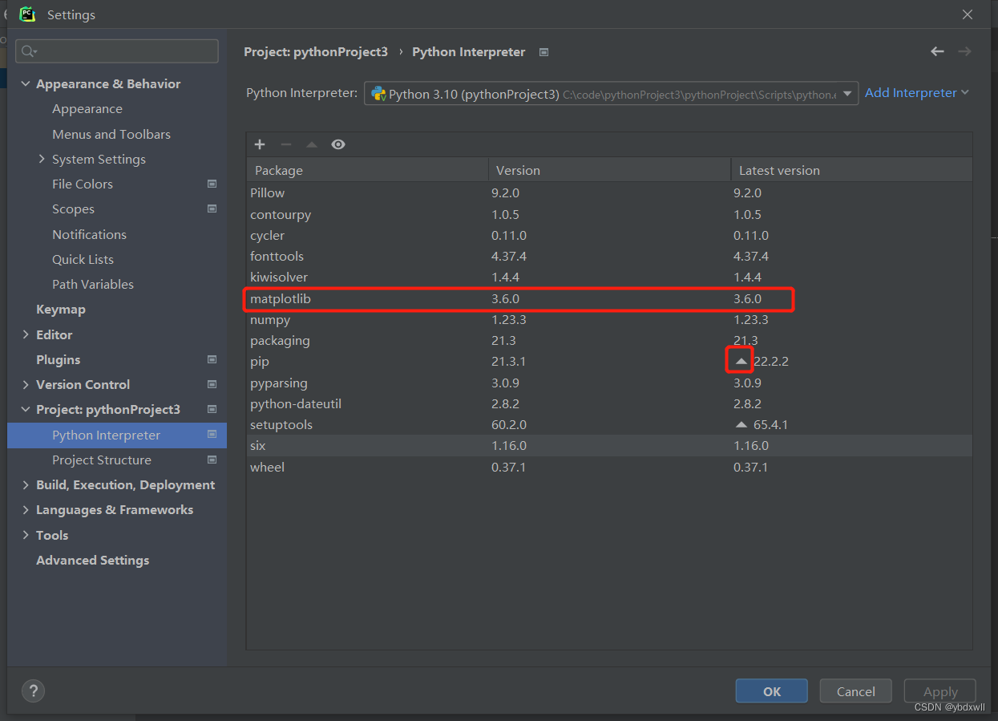Dismiss the dialog with Cancel
998x721 pixels.
(855, 691)
